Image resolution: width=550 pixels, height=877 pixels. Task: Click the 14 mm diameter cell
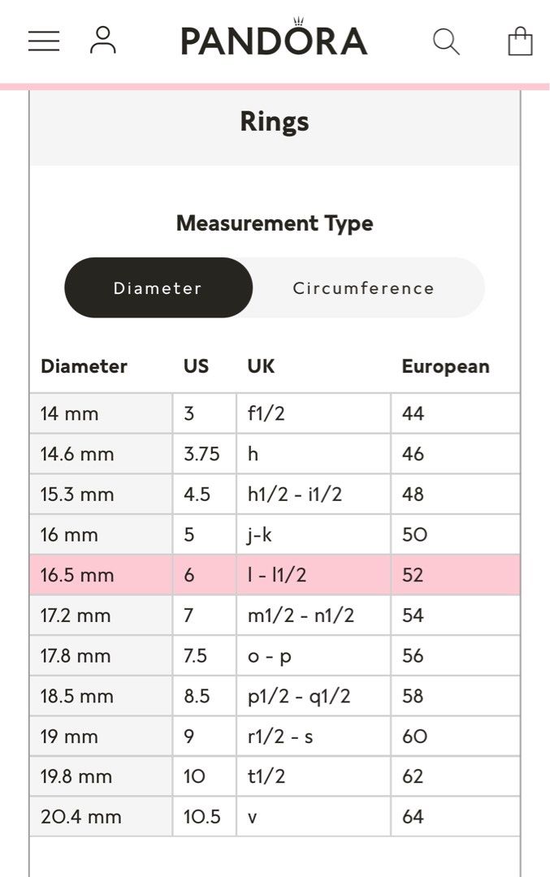(x=70, y=413)
